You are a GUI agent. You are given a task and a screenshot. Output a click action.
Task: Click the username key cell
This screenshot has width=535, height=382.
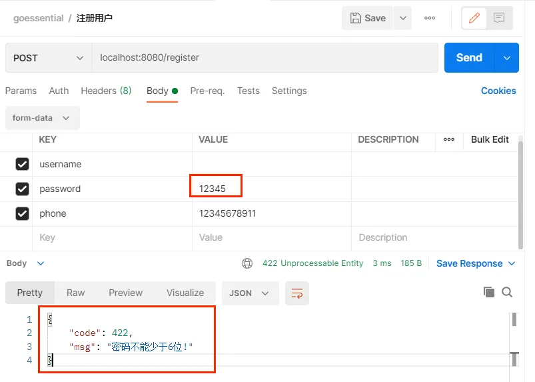coord(112,164)
